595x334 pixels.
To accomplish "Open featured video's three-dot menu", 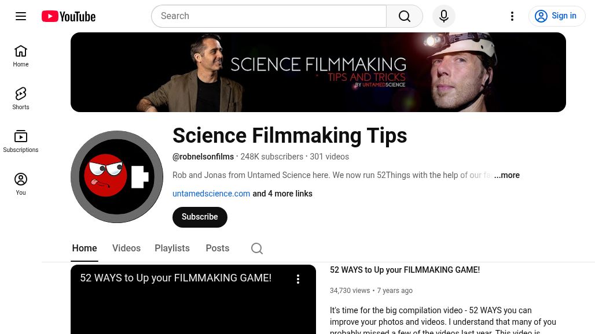I will point(298,279).
